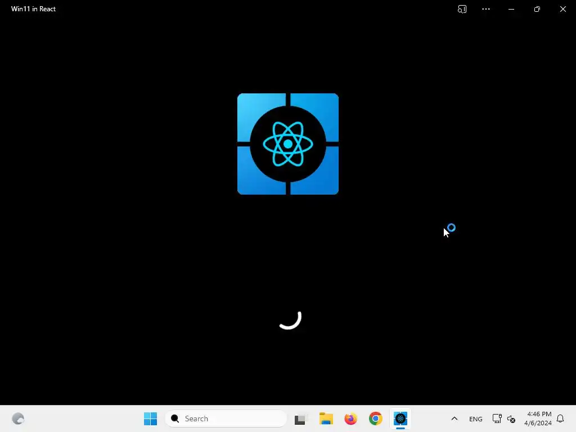Open Task View from the taskbar
The width and height of the screenshot is (576, 432).
(301, 418)
